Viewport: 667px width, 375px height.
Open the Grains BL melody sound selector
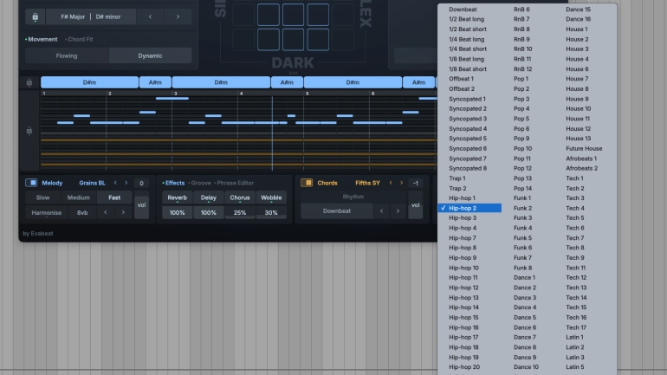pyautogui.click(x=93, y=183)
